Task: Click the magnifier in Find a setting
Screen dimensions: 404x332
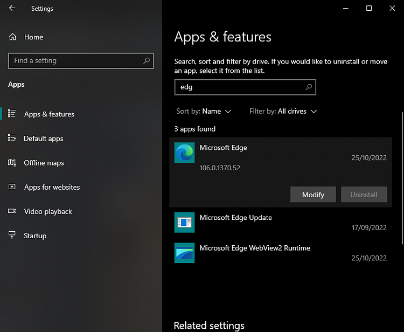Action: (147, 60)
